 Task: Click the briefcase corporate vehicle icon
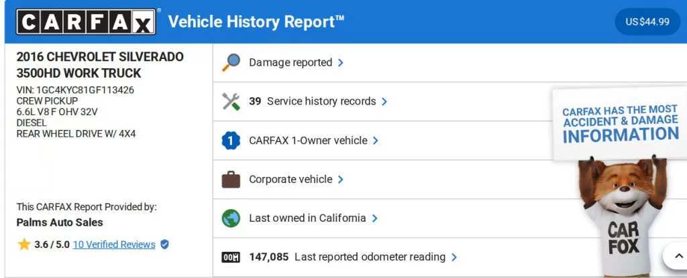[231, 180]
